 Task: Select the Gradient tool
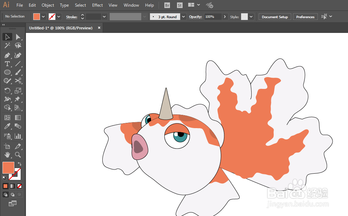pyautogui.click(x=18, y=118)
